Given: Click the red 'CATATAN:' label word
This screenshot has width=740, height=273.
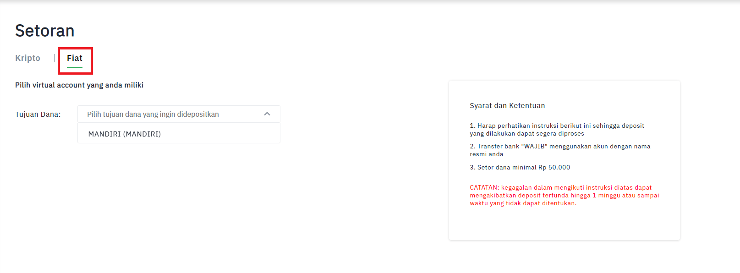Looking at the screenshot, I should pos(484,188).
